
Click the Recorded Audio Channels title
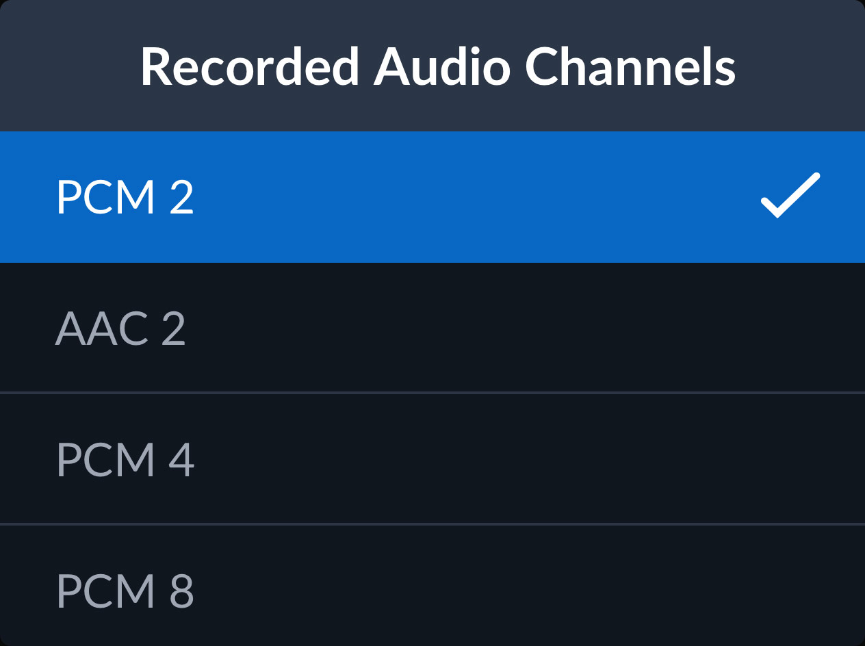coord(438,66)
